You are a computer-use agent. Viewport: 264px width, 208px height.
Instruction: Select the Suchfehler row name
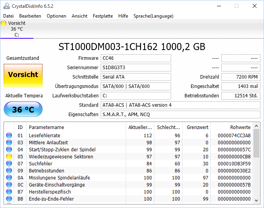click(41, 164)
